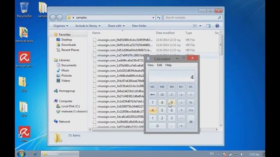Click the calculator digit 0 key
This screenshot has height=157, width=280.
pyautogui.click(x=157, y=126)
